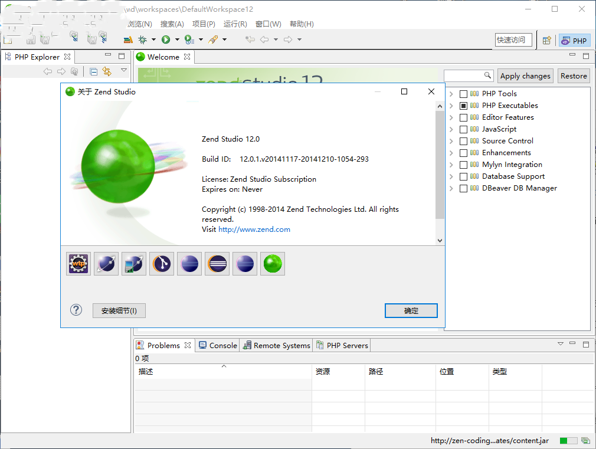Check the PHP Tools checkbox
Image resolution: width=596 pixels, height=449 pixels.
point(463,94)
